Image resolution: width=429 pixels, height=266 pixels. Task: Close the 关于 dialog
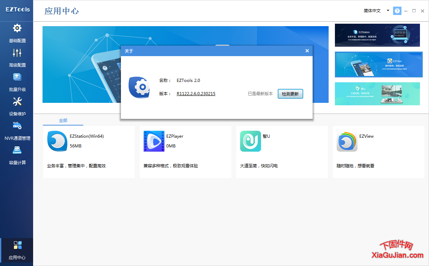tap(307, 51)
